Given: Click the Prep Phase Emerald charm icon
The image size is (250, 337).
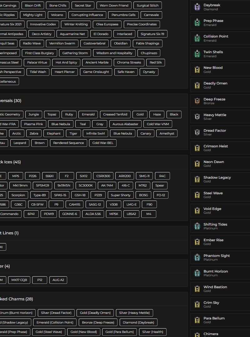Looking at the screenshot, I should (197, 23).
